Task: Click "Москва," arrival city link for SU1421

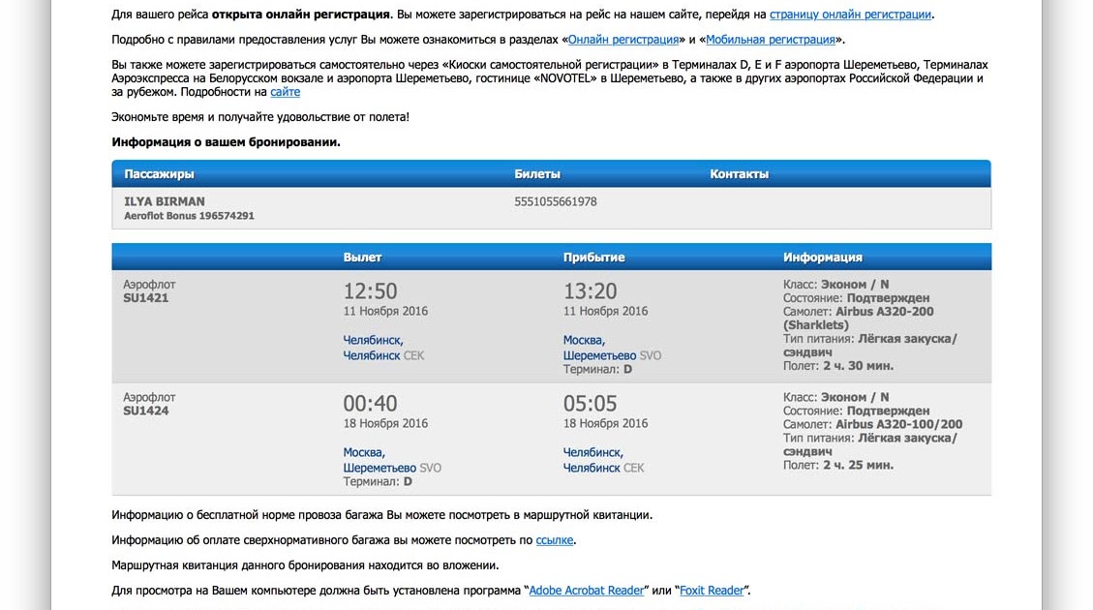Action: (x=584, y=340)
